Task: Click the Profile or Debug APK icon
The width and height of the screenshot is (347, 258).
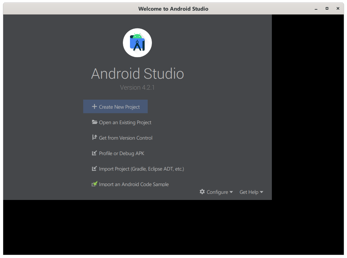Action: click(94, 153)
